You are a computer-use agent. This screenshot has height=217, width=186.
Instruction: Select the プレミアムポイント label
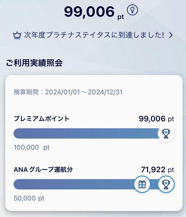point(42,119)
